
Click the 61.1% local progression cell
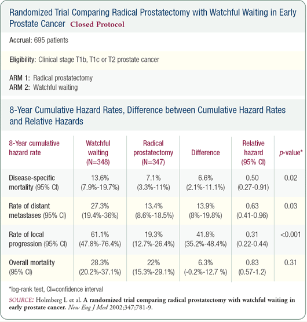tap(100, 239)
